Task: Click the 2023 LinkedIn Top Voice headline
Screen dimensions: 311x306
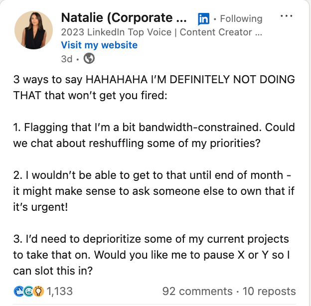Action: pos(161,32)
